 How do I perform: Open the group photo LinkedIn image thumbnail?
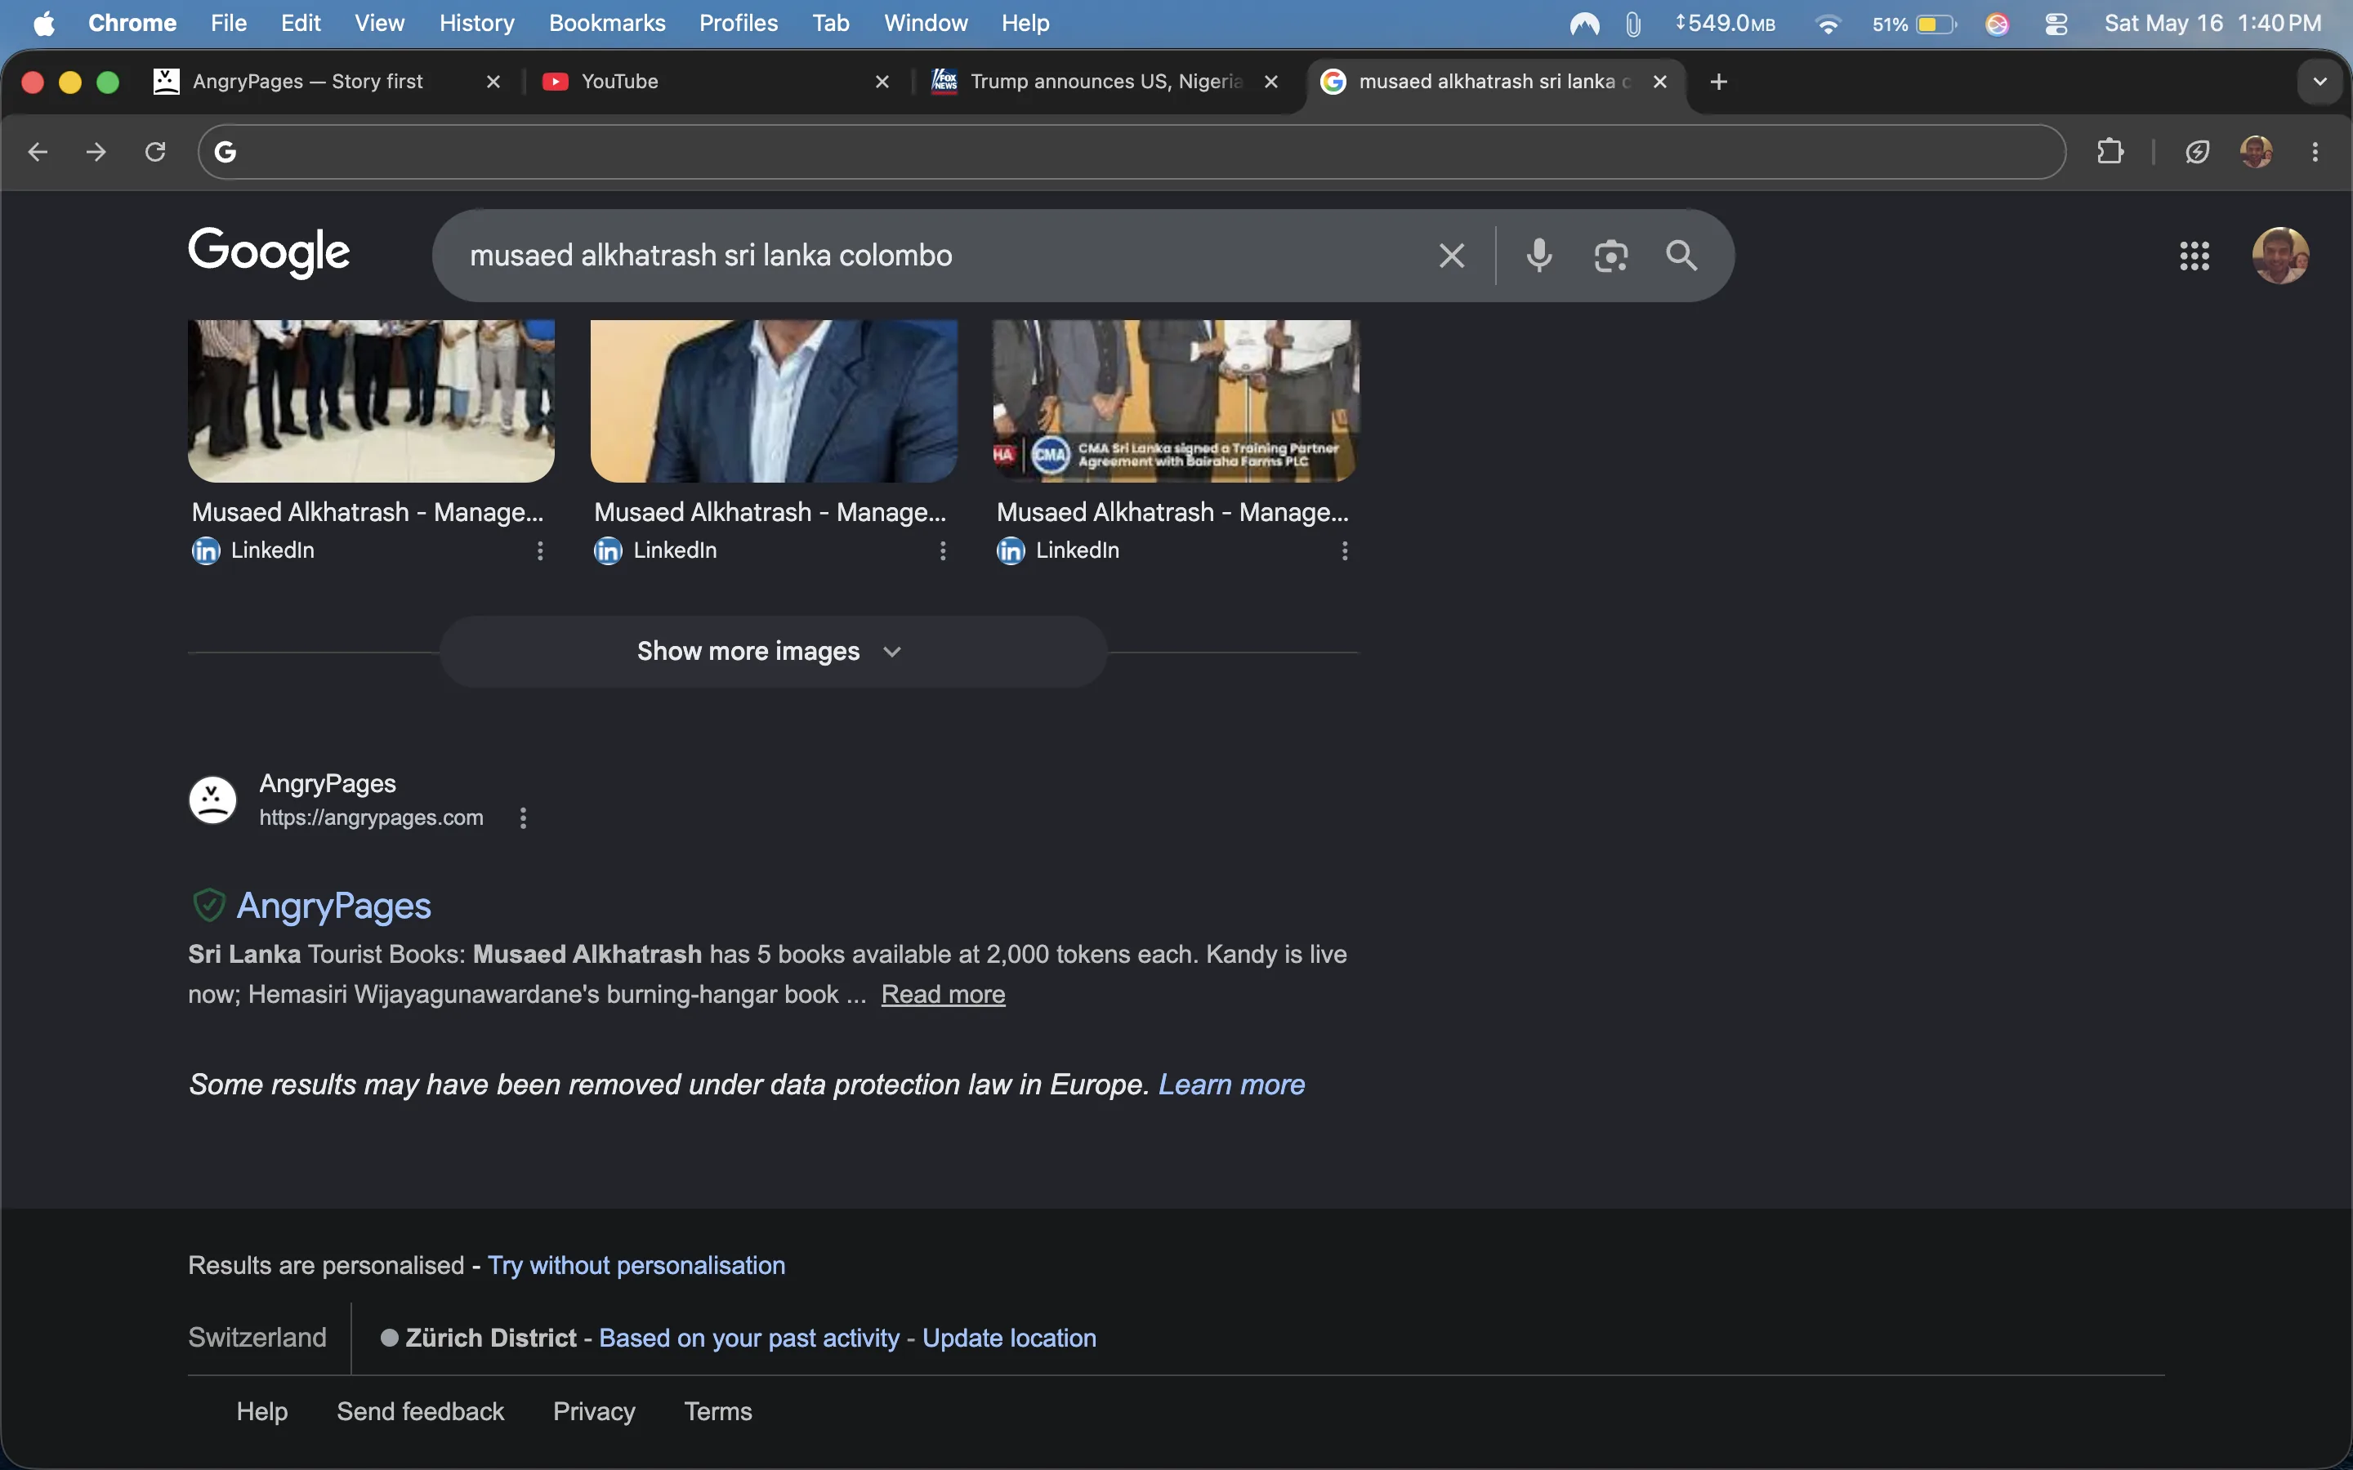(x=372, y=400)
